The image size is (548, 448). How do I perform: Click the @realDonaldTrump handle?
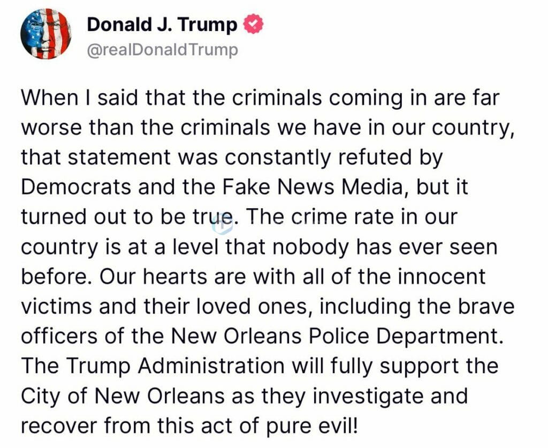tap(162, 50)
